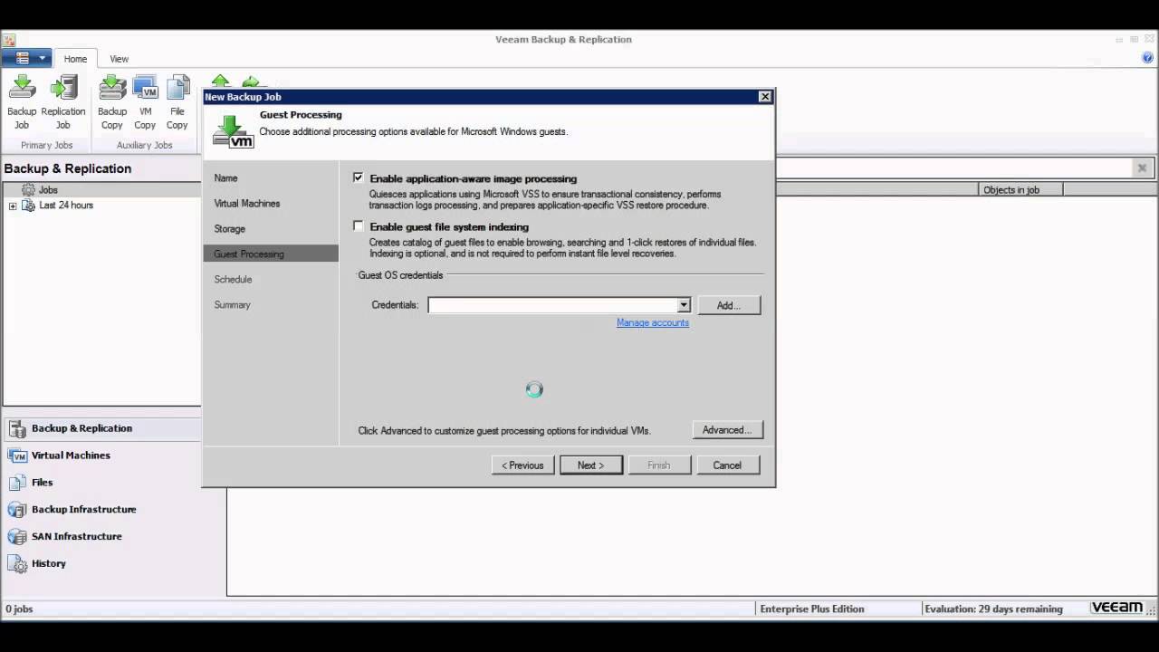Screen dimensions: 1159x652
Task: Open the Credentials dropdown arrow
Action: [x=684, y=305]
